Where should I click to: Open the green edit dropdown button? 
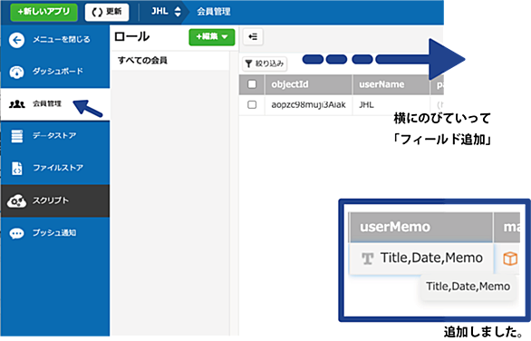pyautogui.click(x=212, y=37)
